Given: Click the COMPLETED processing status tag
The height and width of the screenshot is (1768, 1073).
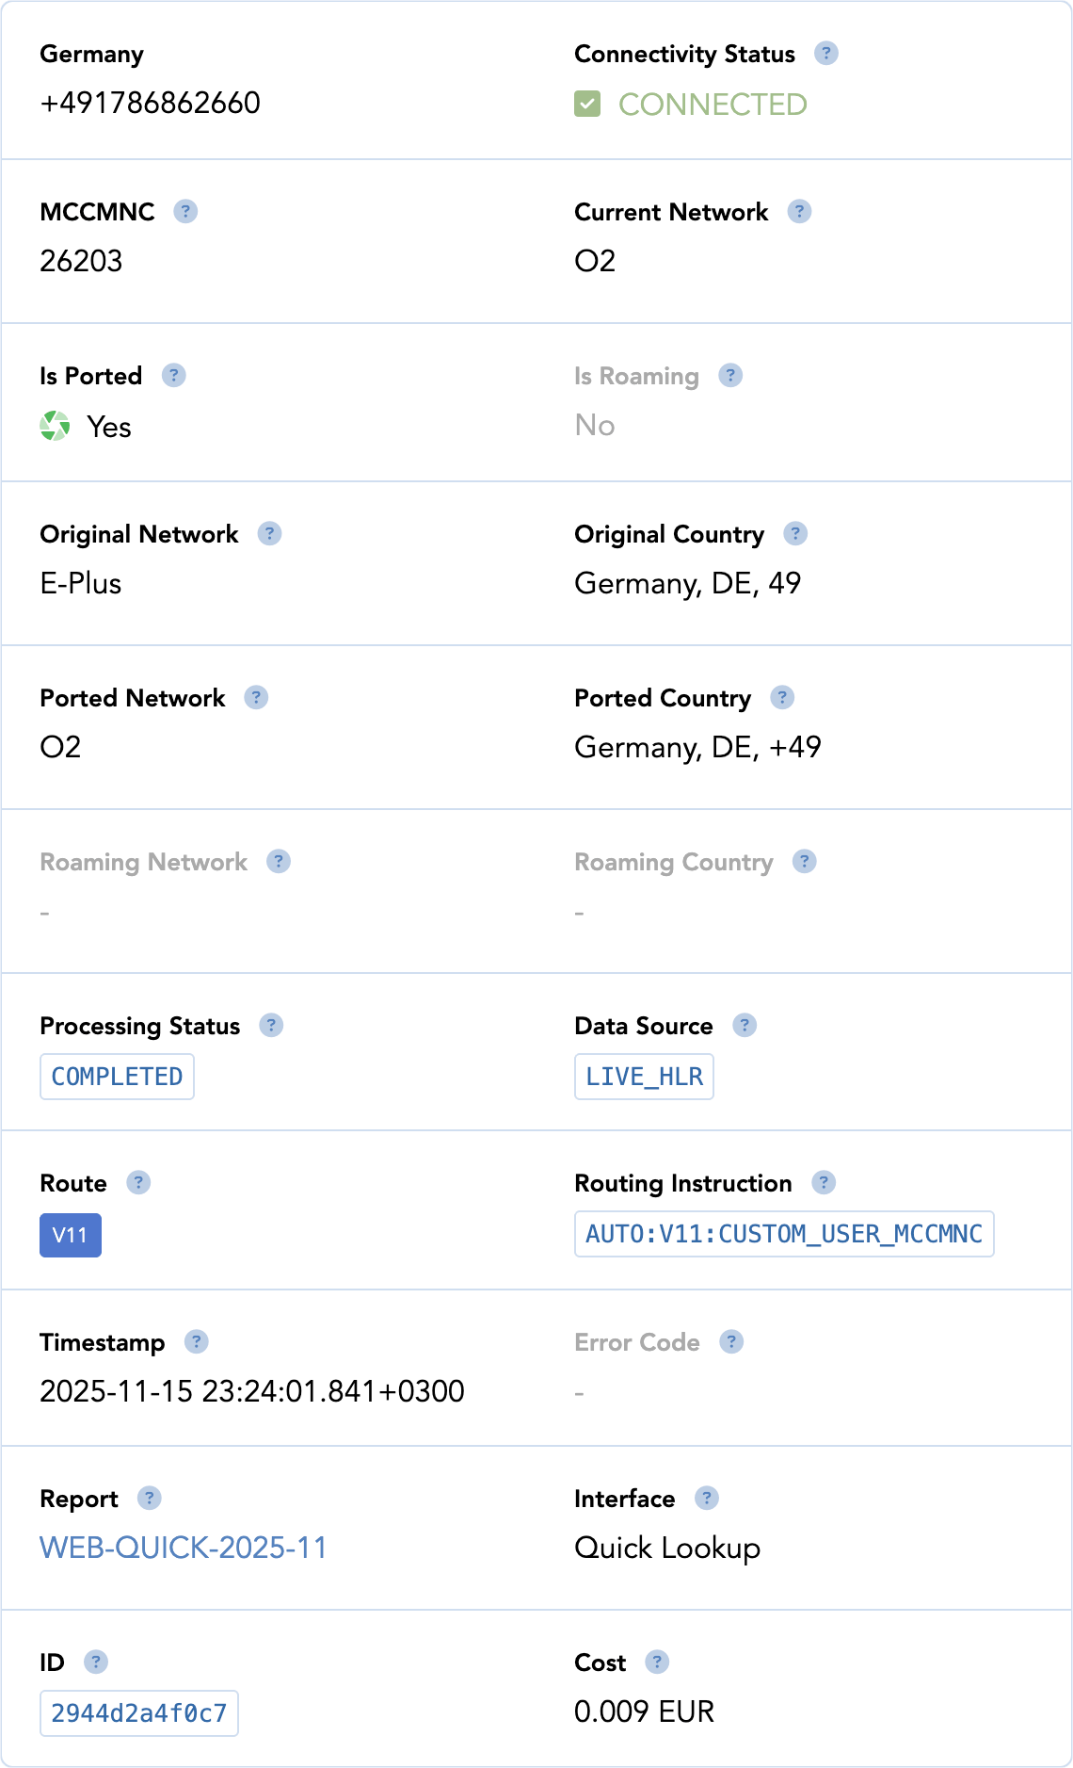Looking at the screenshot, I should pyautogui.click(x=117, y=1077).
